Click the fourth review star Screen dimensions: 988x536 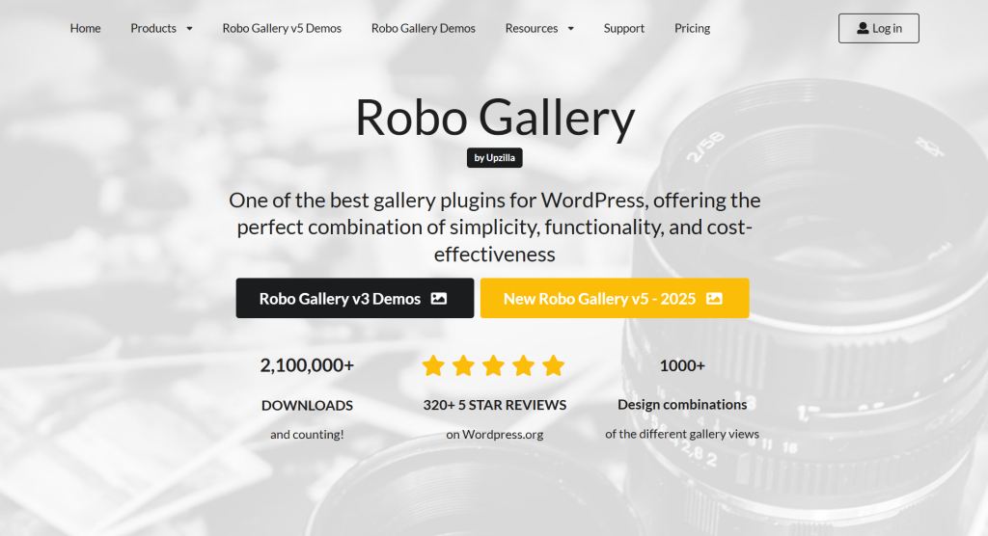(523, 365)
